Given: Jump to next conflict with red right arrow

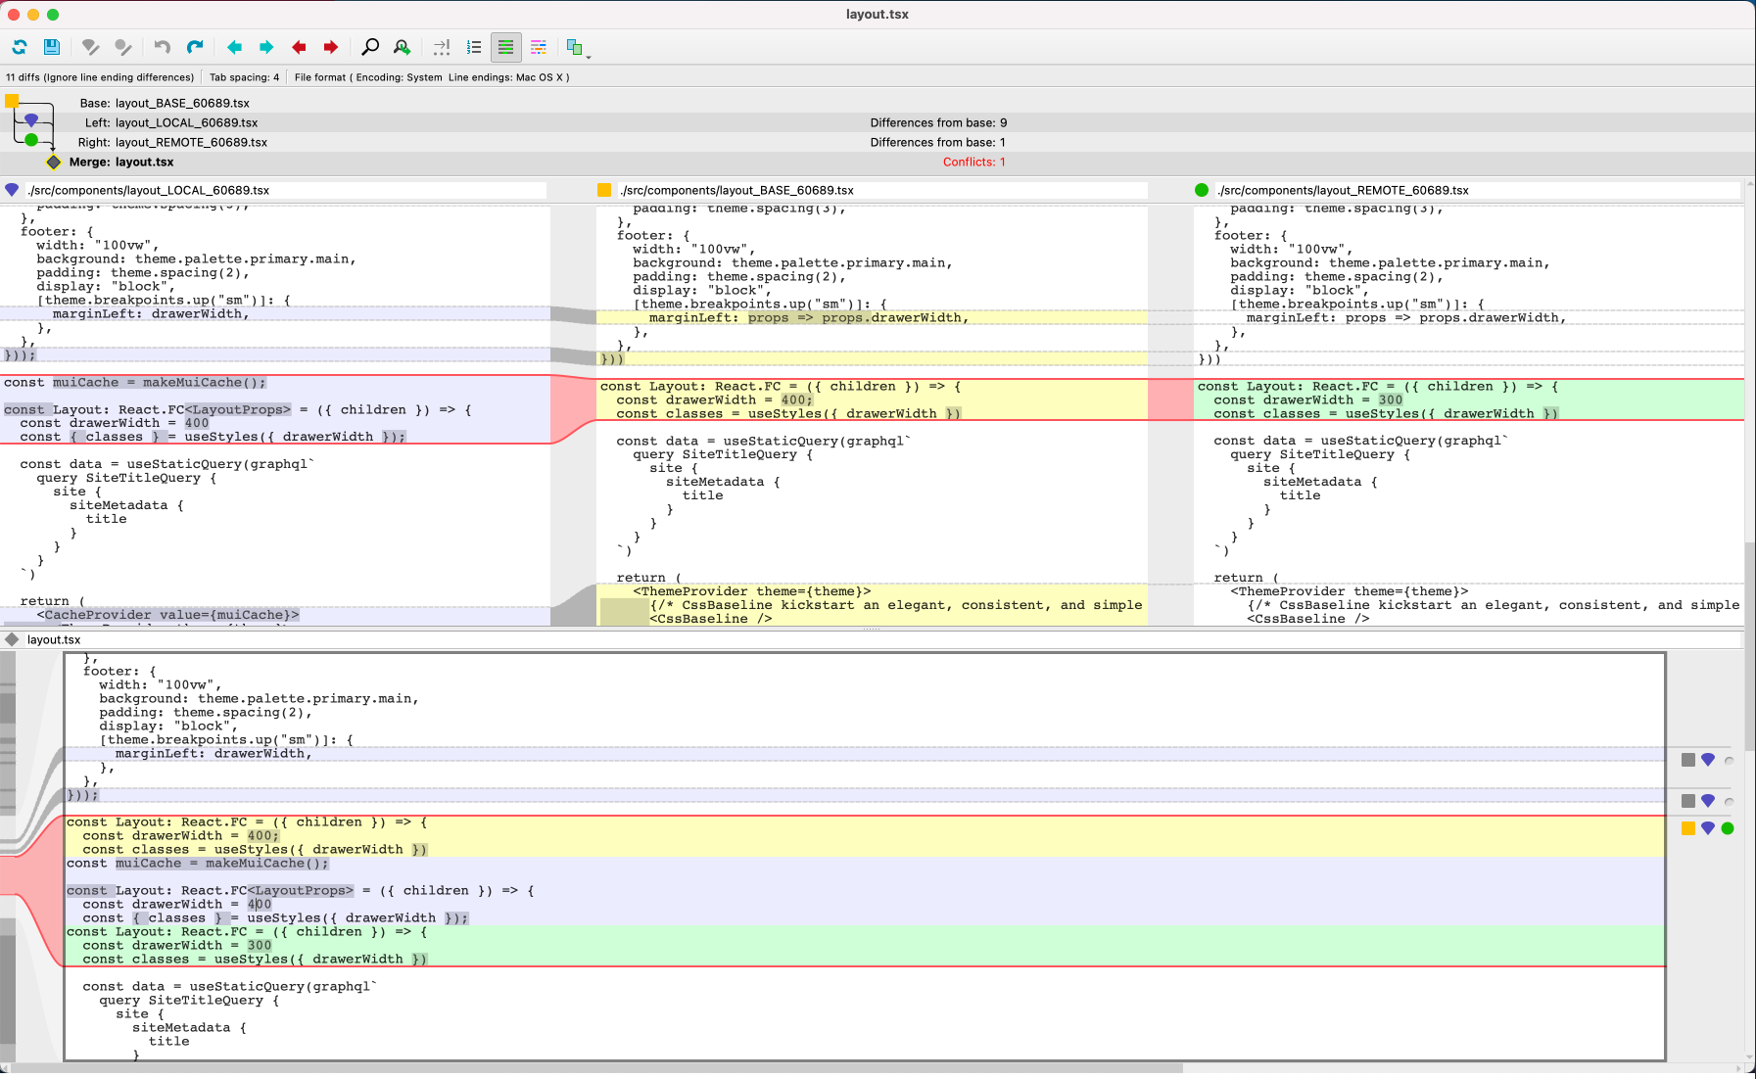Looking at the screenshot, I should (x=331, y=47).
